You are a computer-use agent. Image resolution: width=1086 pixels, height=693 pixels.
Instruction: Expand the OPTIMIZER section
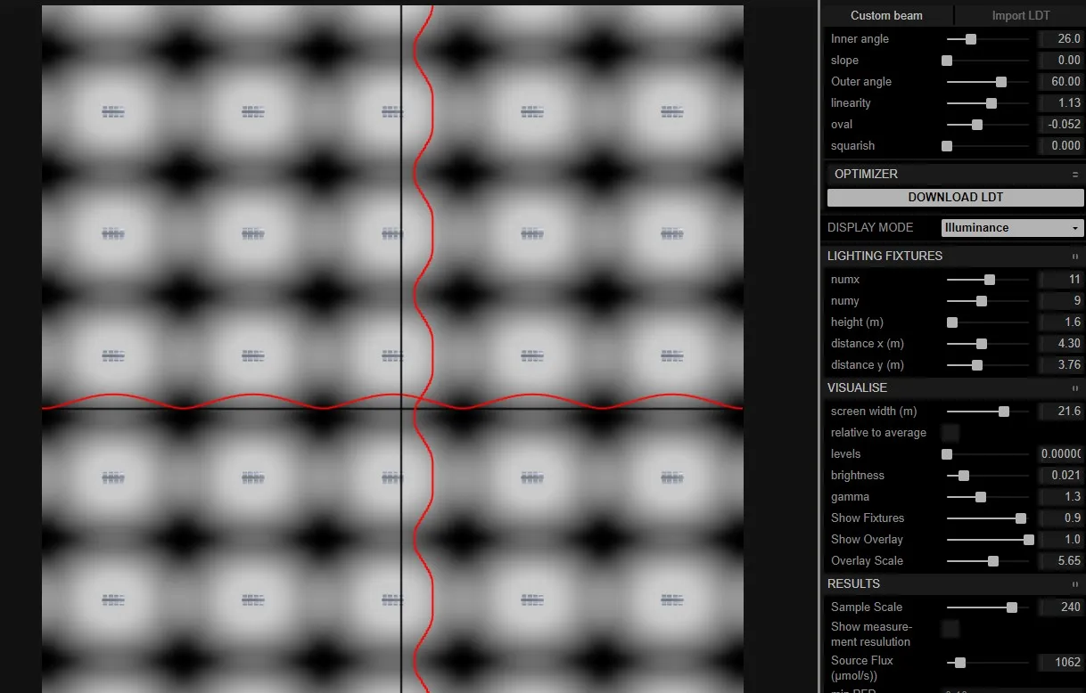point(955,174)
